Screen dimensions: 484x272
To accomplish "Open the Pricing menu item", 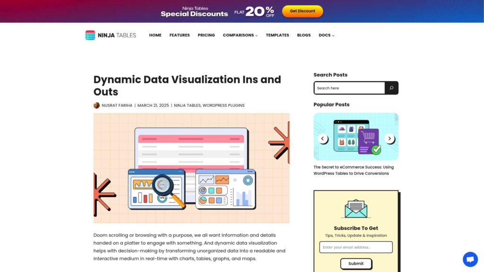I will coord(206,35).
